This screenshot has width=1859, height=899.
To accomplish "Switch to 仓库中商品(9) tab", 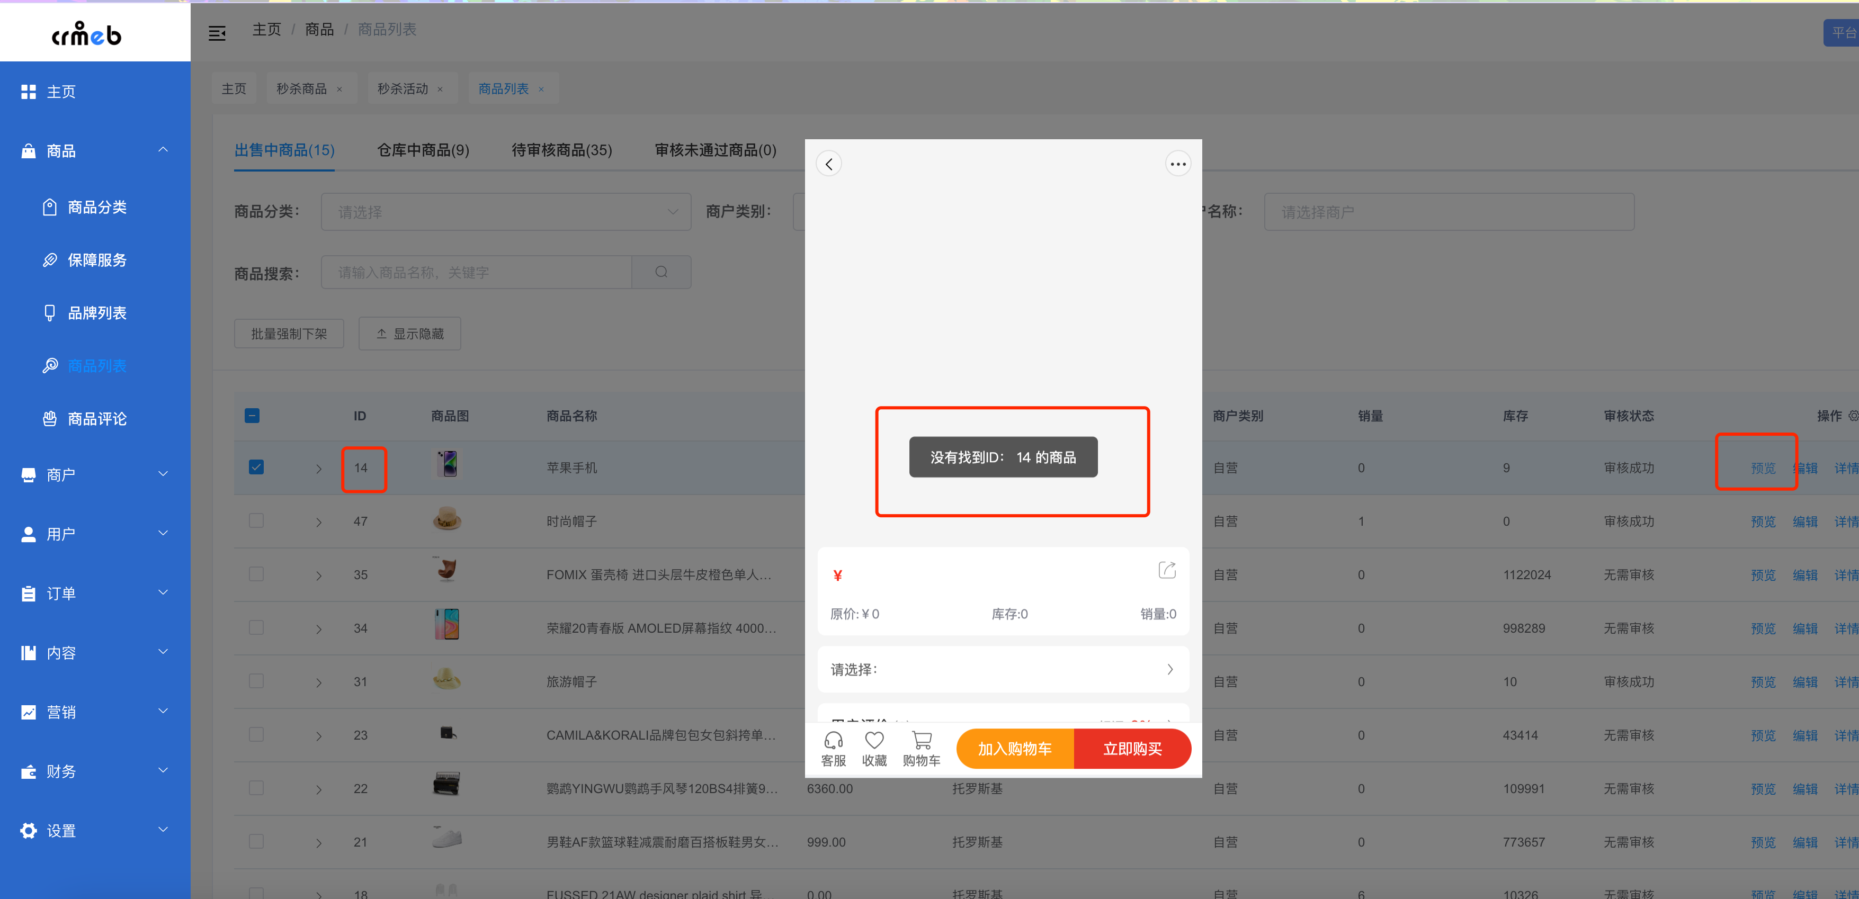I will [x=423, y=150].
